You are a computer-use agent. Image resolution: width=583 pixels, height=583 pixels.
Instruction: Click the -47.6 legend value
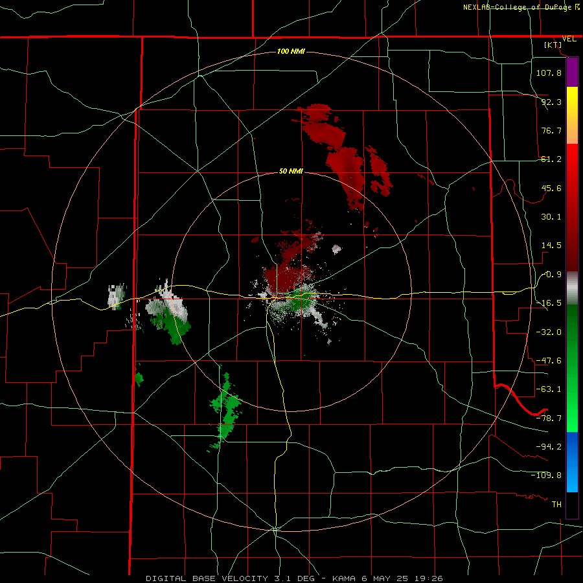[x=549, y=361]
